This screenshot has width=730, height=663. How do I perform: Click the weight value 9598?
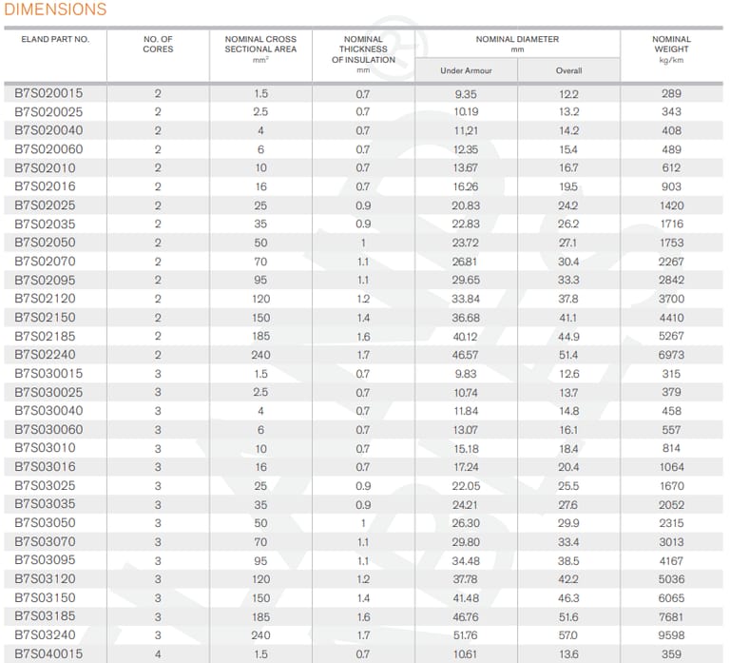[671, 635]
